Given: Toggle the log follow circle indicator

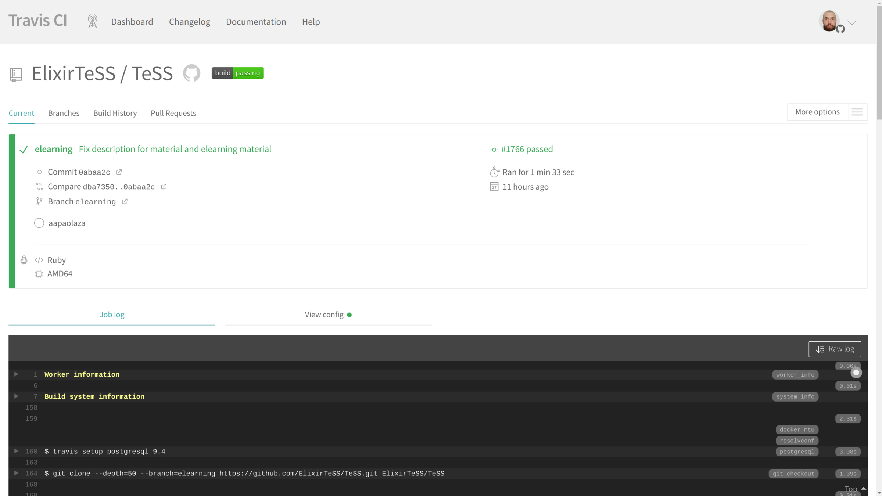Looking at the screenshot, I should [x=856, y=373].
